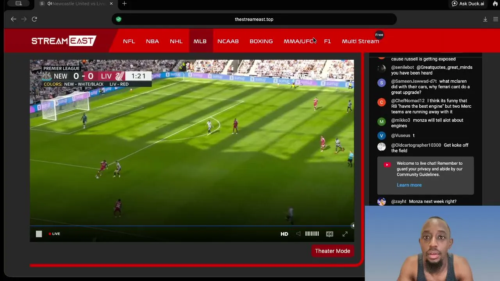The width and height of the screenshot is (500, 281).
Task: Click the webcam overlay of the presenter
Action: click(432, 243)
